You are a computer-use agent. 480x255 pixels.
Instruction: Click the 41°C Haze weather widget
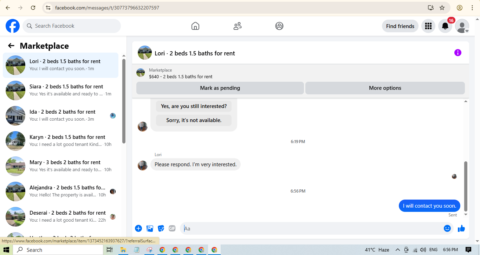coord(377,250)
